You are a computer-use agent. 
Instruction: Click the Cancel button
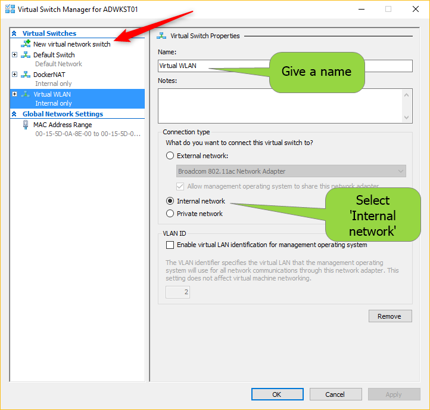point(336,394)
